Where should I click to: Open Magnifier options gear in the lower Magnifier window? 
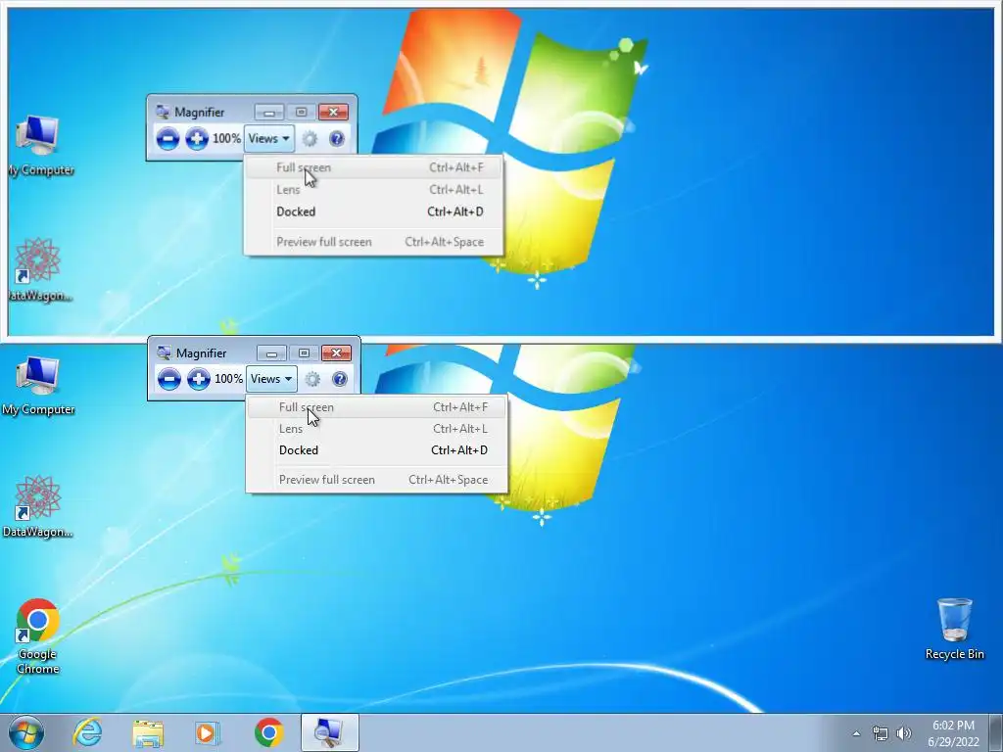coord(312,379)
